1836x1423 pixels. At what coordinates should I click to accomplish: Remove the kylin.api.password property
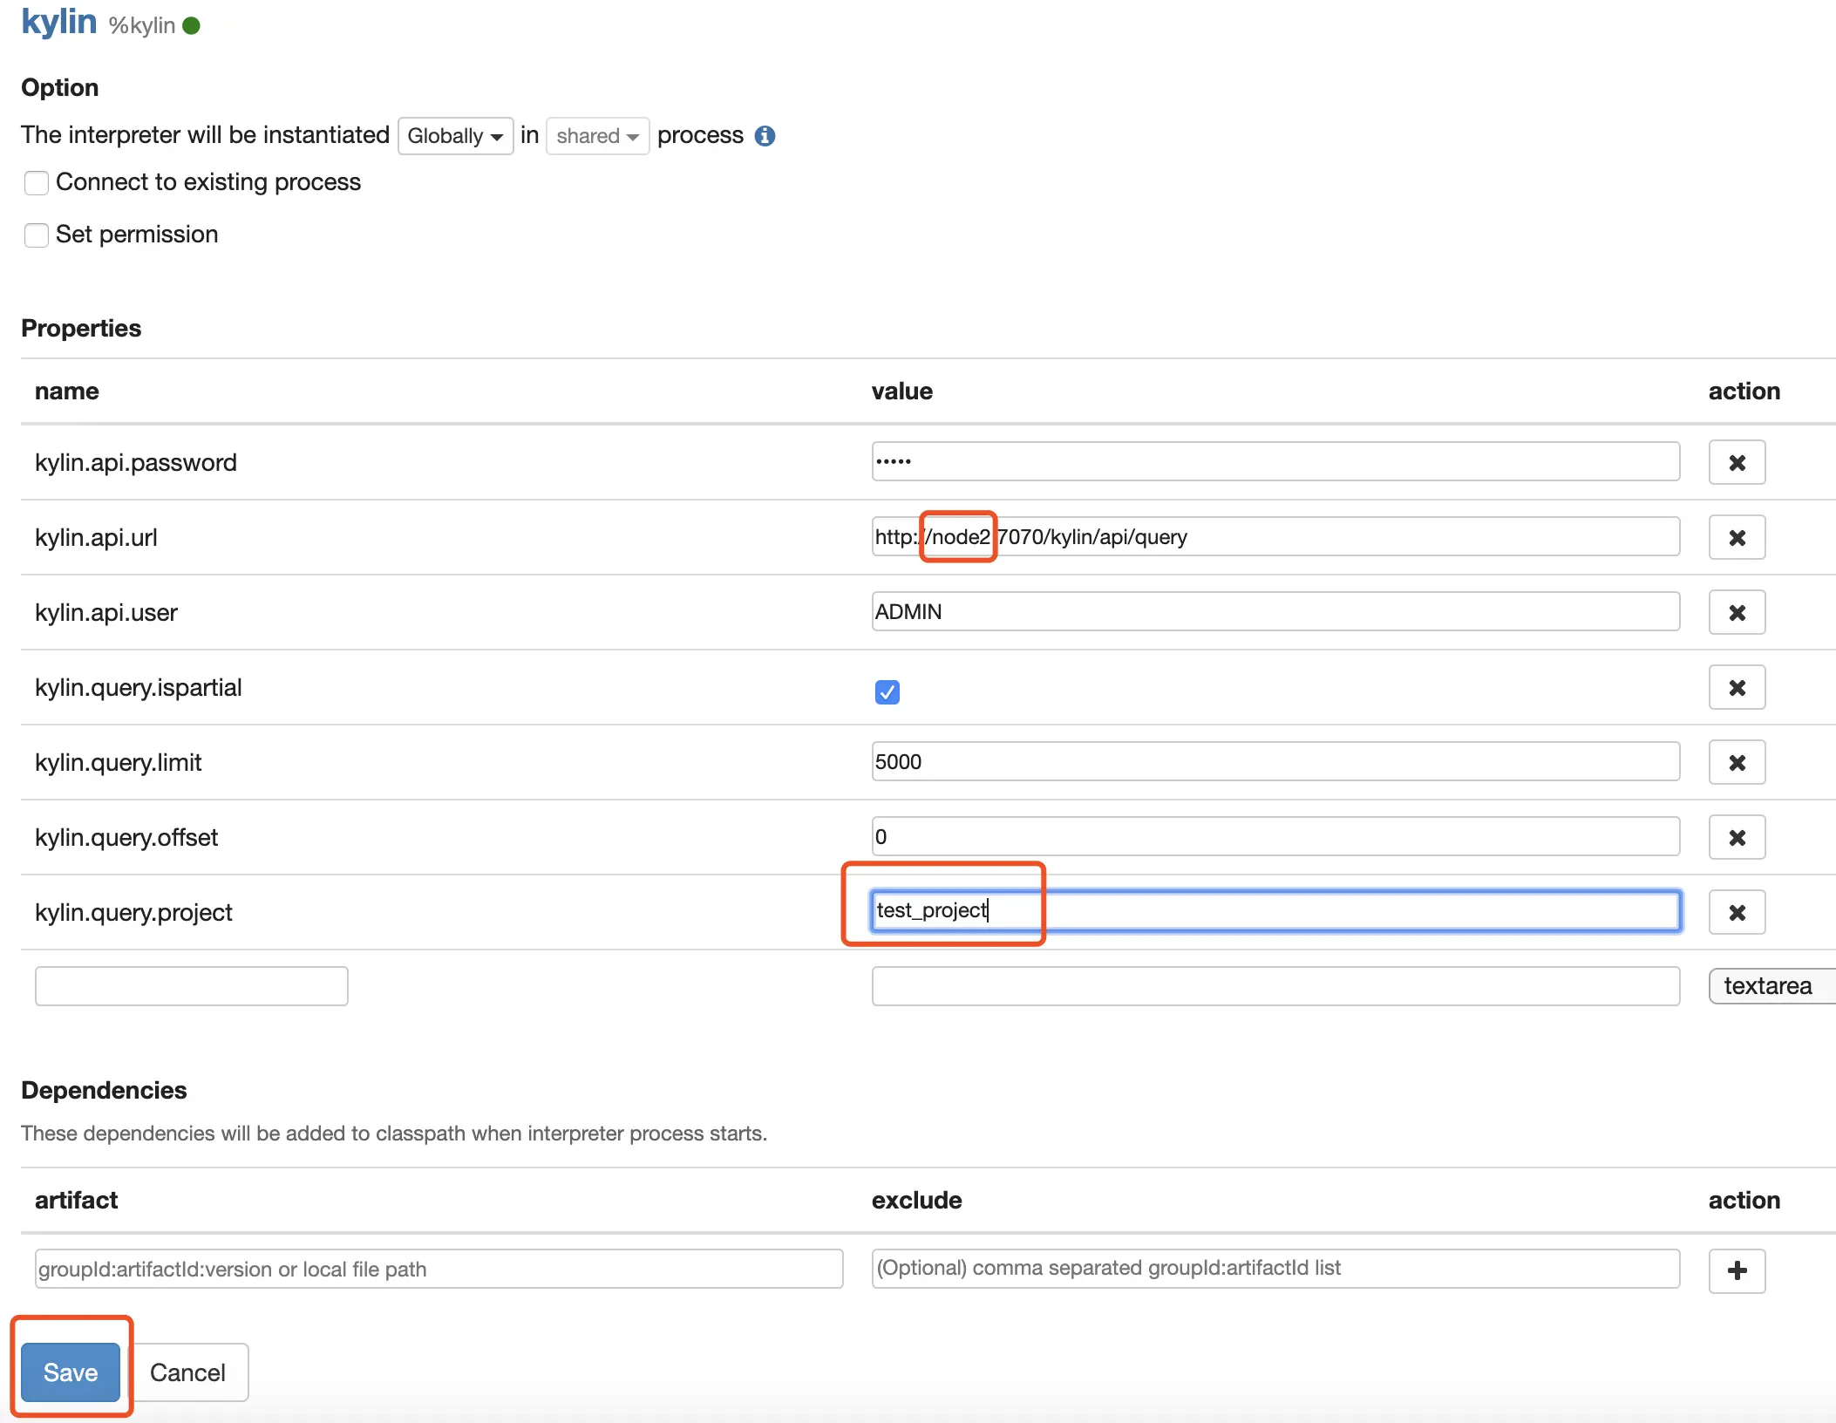(x=1736, y=462)
